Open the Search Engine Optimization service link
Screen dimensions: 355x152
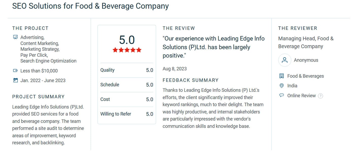48,61
